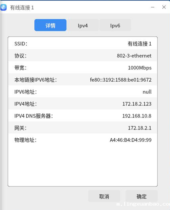Click the 1000Mbps bandwidth value

pos(140,68)
